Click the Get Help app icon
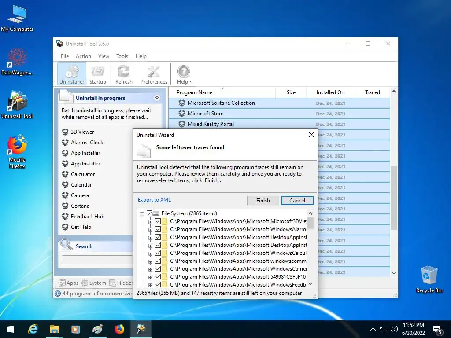The height and width of the screenshot is (338, 451). point(65,227)
